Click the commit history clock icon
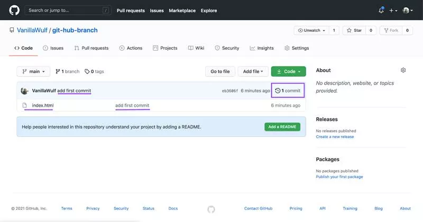The height and width of the screenshot is (222, 423). (278, 90)
